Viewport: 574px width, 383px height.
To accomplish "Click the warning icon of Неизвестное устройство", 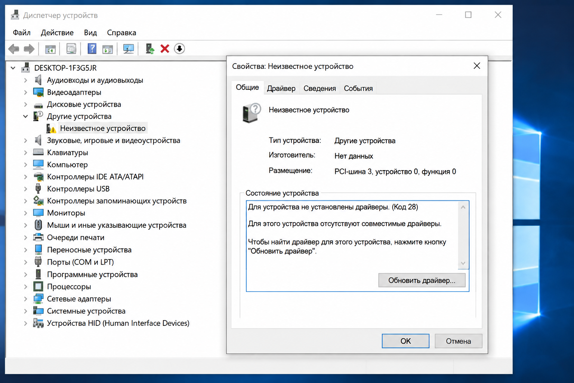I will click(51, 129).
